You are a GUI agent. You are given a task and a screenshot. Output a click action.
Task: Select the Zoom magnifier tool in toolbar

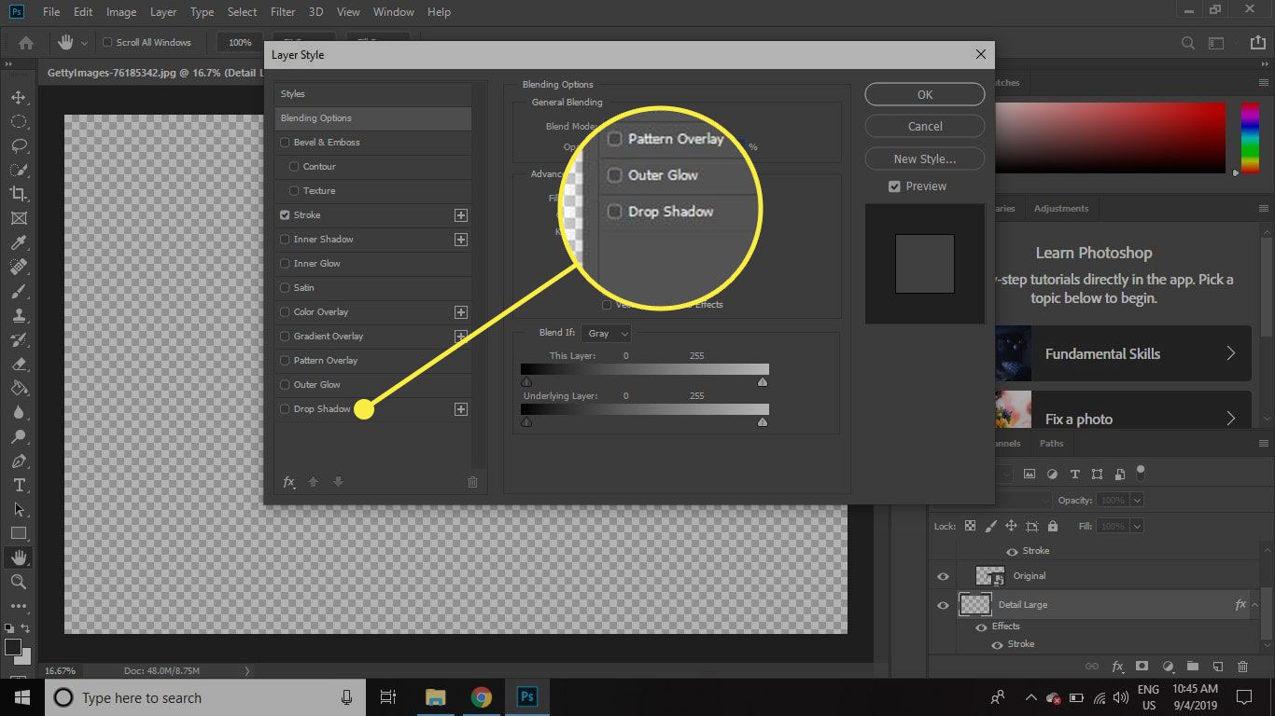click(x=18, y=582)
